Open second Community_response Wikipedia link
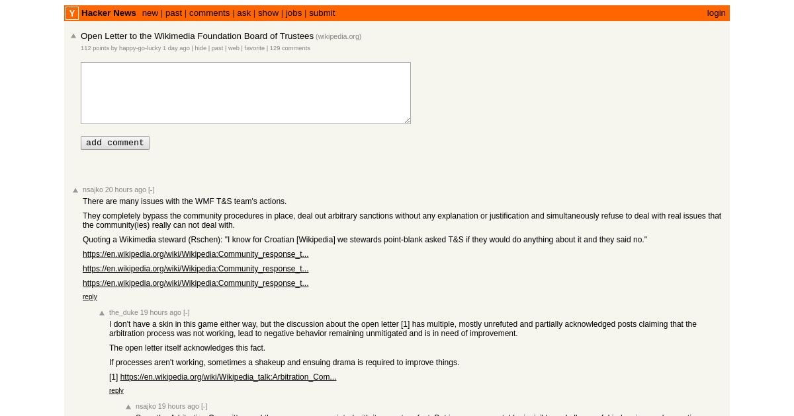 (x=196, y=269)
